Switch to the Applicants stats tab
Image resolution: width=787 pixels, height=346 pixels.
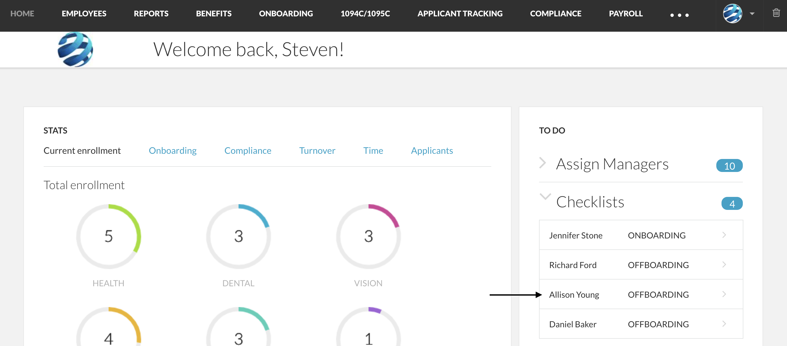(x=432, y=151)
